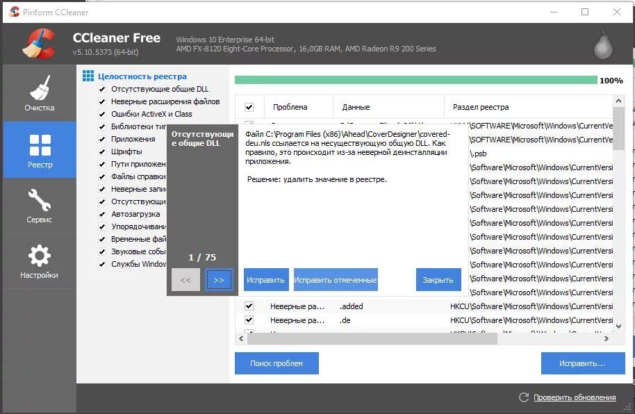Open the Очистка cleaner section
Image resolution: width=635 pixels, height=414 pixels.
(x=40, y=93)
